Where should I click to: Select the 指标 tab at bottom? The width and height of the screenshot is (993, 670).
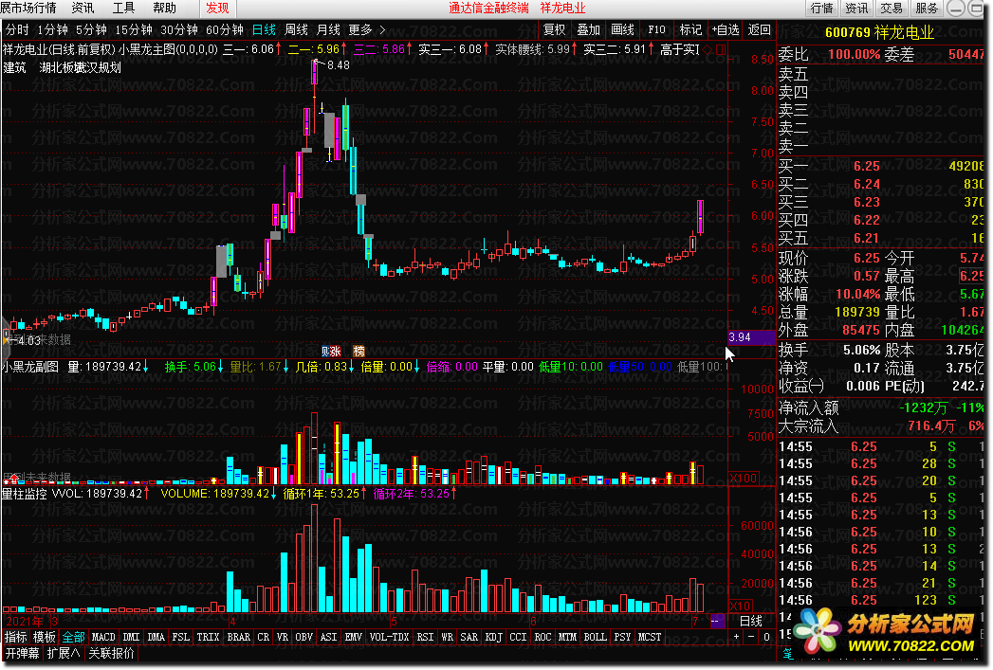point(16,637)
